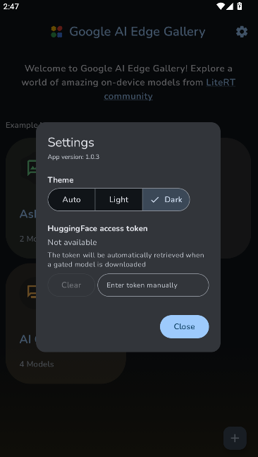Click the status bar clock
Screen dimensions: 258x457
coord(11,6)
